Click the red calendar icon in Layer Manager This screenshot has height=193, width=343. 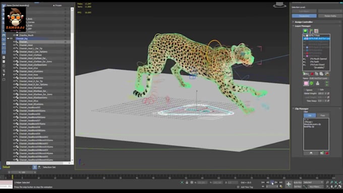[x=316, y=31]
